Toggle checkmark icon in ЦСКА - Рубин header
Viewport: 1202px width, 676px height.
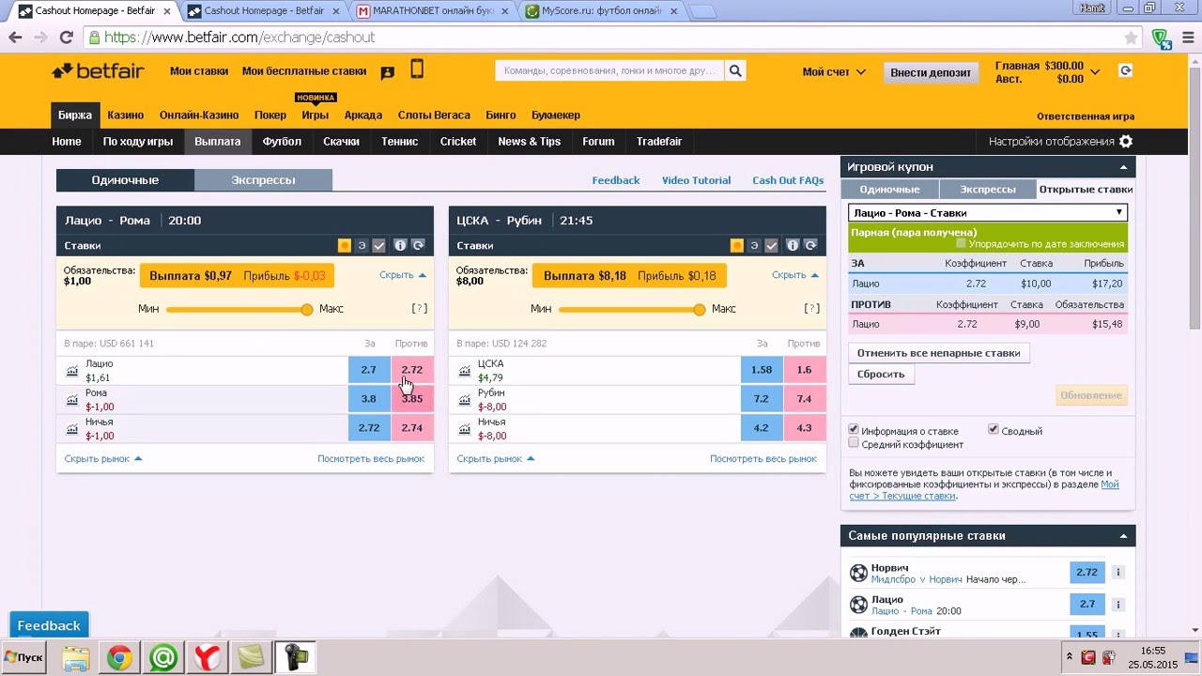tap(771, 245)
